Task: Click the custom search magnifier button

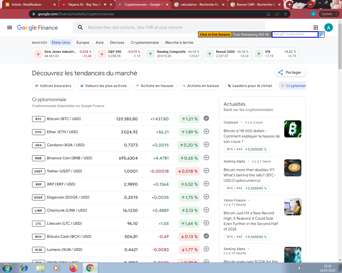Action: 321,34
